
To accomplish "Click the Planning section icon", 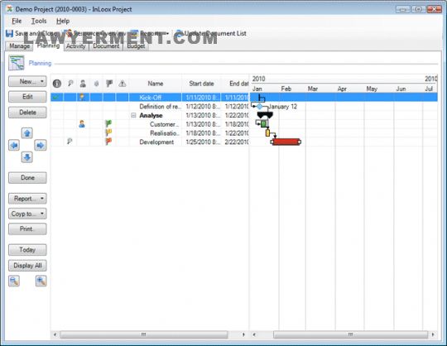I will click(x=17, y=63).
